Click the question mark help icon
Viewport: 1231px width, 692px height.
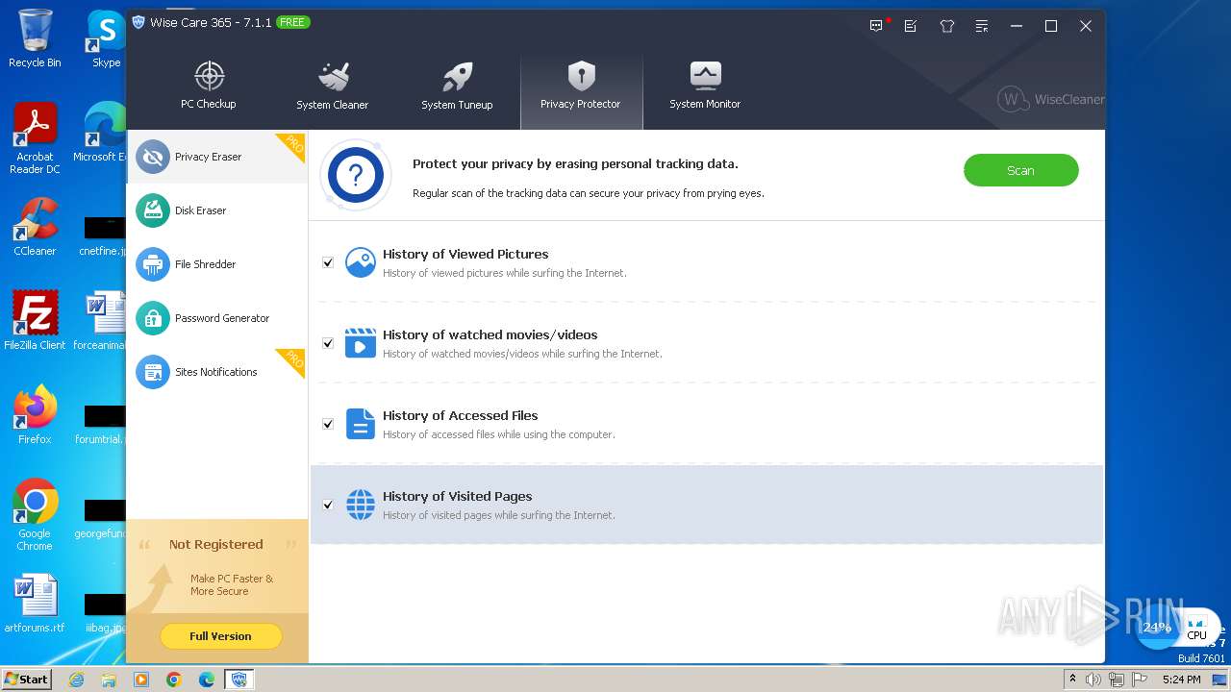356,175
